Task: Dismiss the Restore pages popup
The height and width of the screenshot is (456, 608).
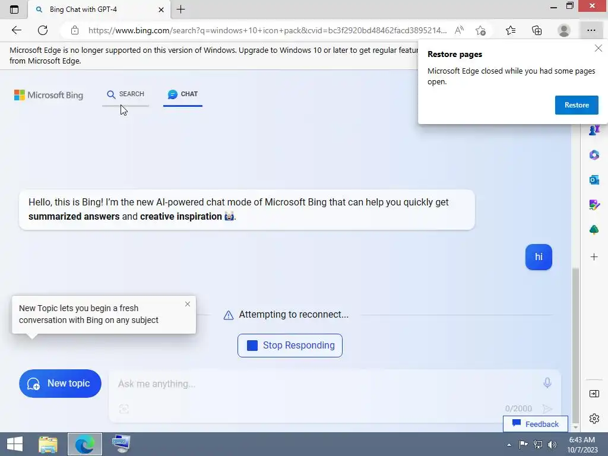Action: point(598,48)
